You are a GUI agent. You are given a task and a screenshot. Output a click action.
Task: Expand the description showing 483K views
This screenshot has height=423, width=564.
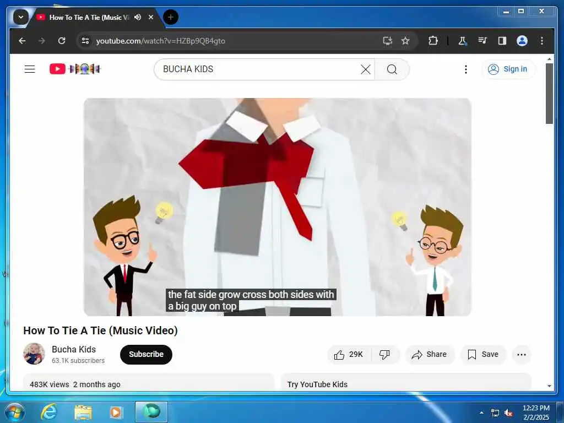[x=149, y=382]
